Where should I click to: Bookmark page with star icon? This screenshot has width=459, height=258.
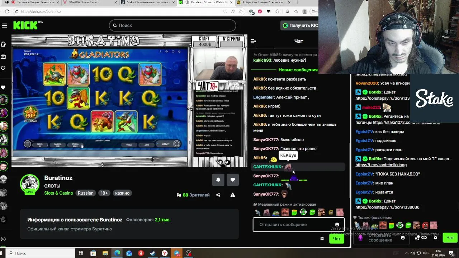241,11
